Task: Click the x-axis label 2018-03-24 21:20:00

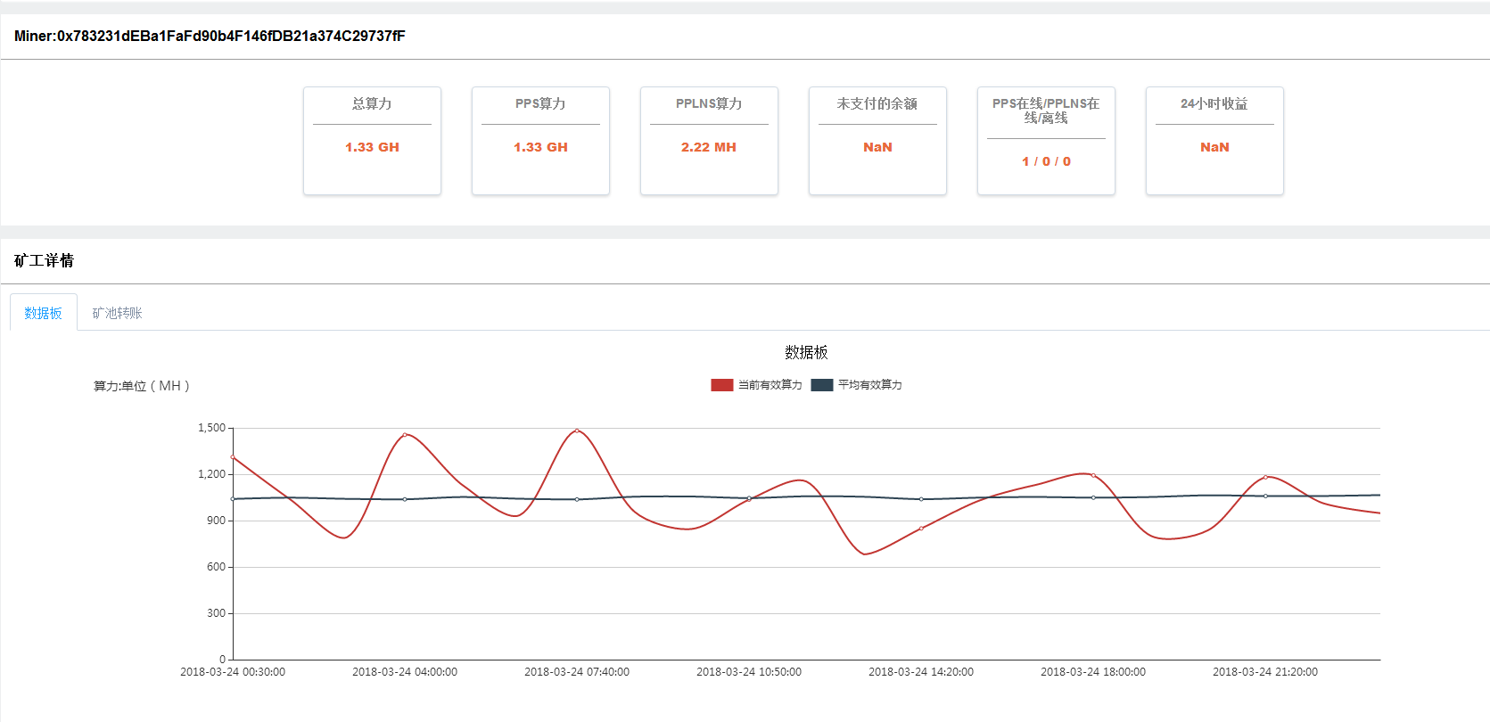Action: pos(1265,672)
